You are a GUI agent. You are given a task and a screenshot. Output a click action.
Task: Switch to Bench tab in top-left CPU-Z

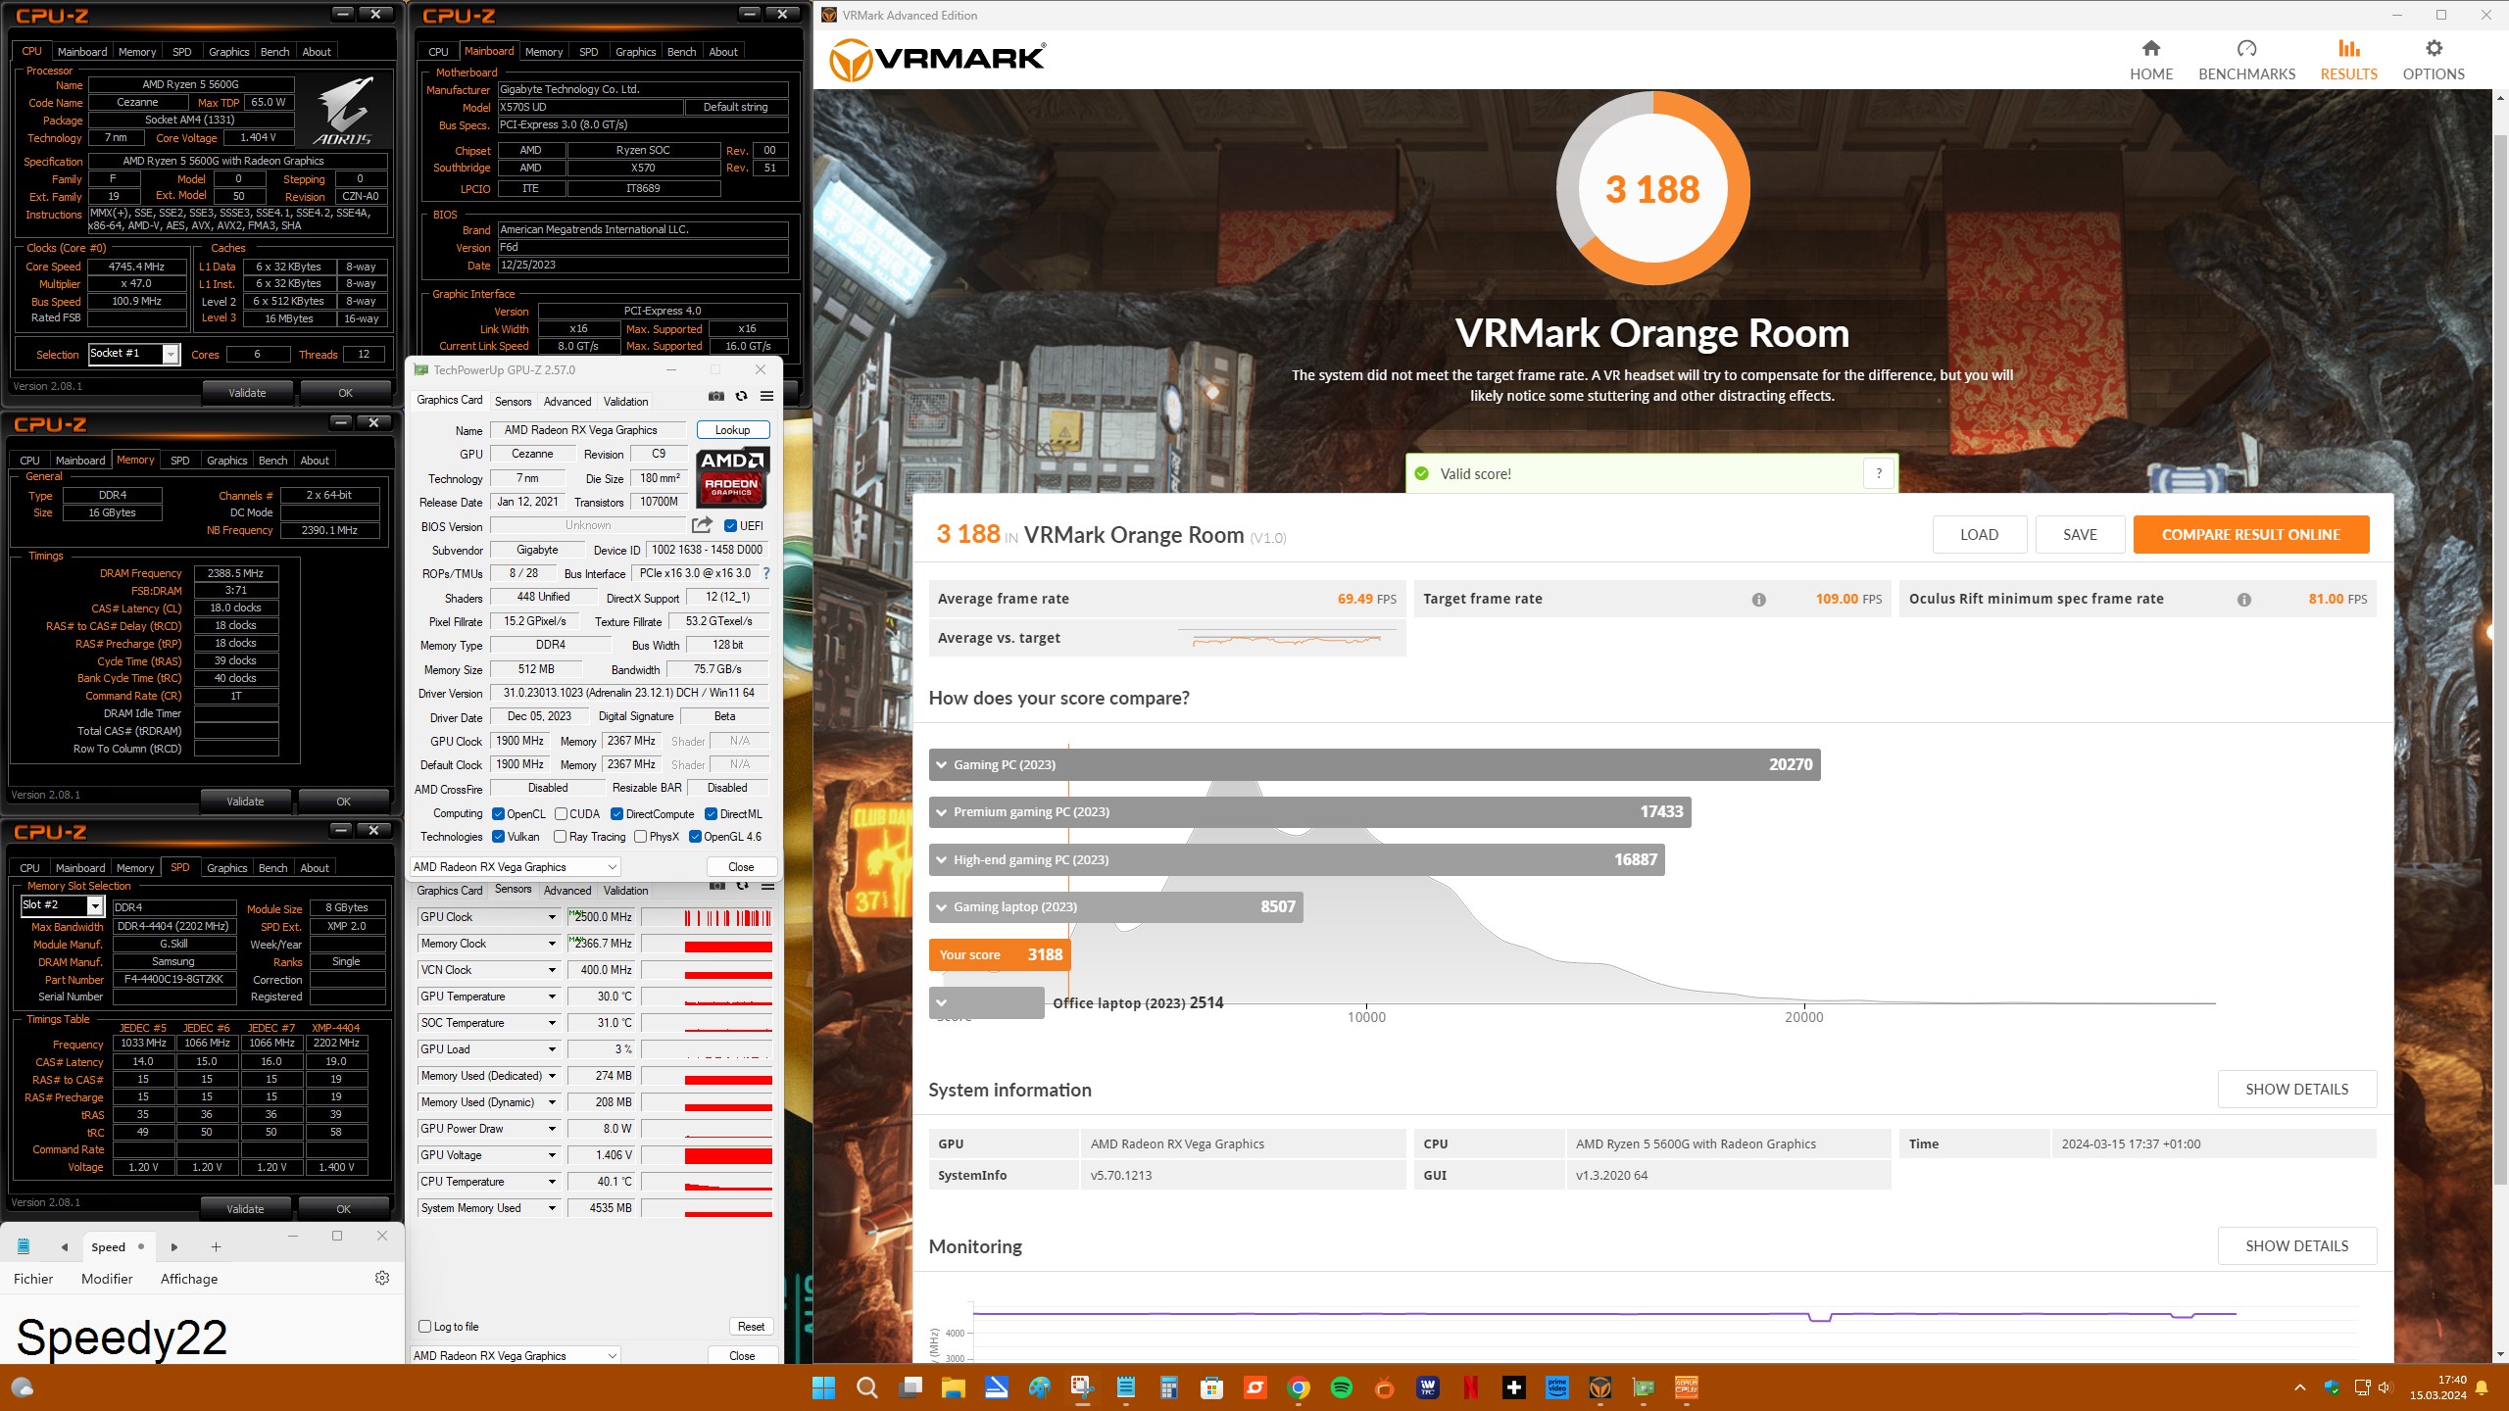[x=274, y=52]
